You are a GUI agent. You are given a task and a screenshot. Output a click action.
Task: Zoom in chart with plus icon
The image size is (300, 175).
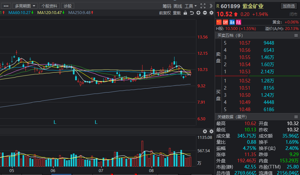coord(198,13)
